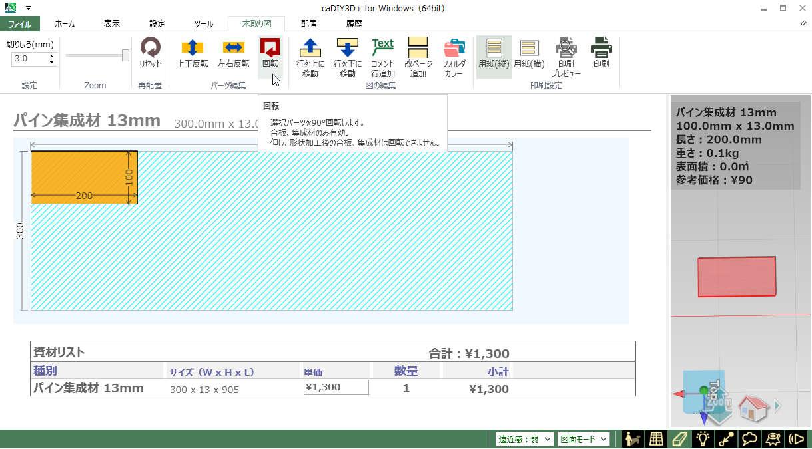Switch to the 配置 tab
This screenshot has height=449, width=812.
tap(308, 24)
